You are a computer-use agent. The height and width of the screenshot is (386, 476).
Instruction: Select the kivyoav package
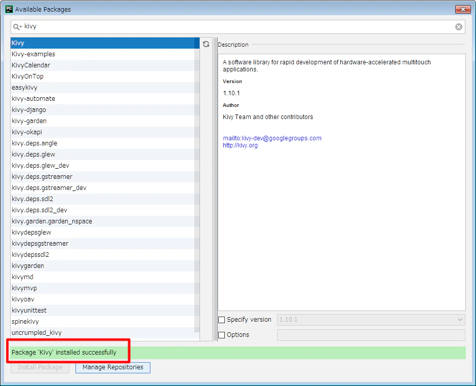(x=105, y=299)
